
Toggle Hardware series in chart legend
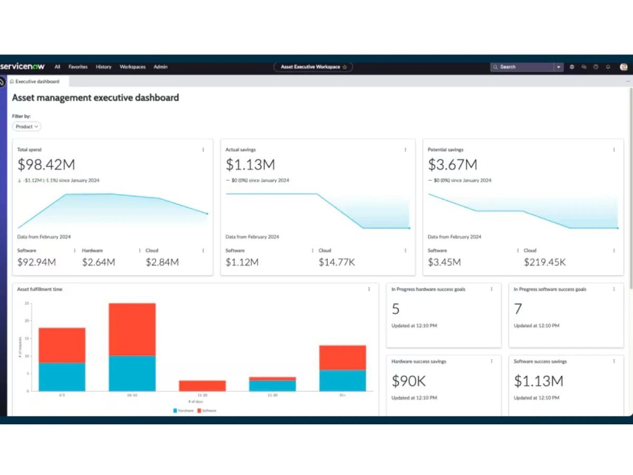(183, 410)
